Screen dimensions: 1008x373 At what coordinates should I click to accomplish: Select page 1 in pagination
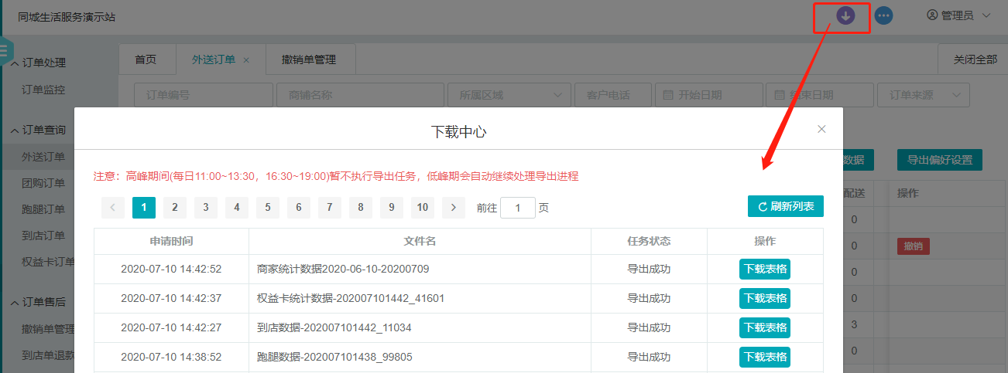pos(144,207)
